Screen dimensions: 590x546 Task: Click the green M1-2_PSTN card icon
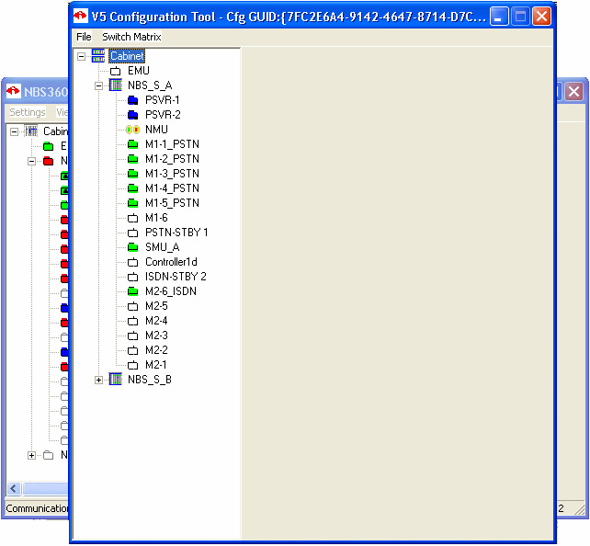(133, 159)
